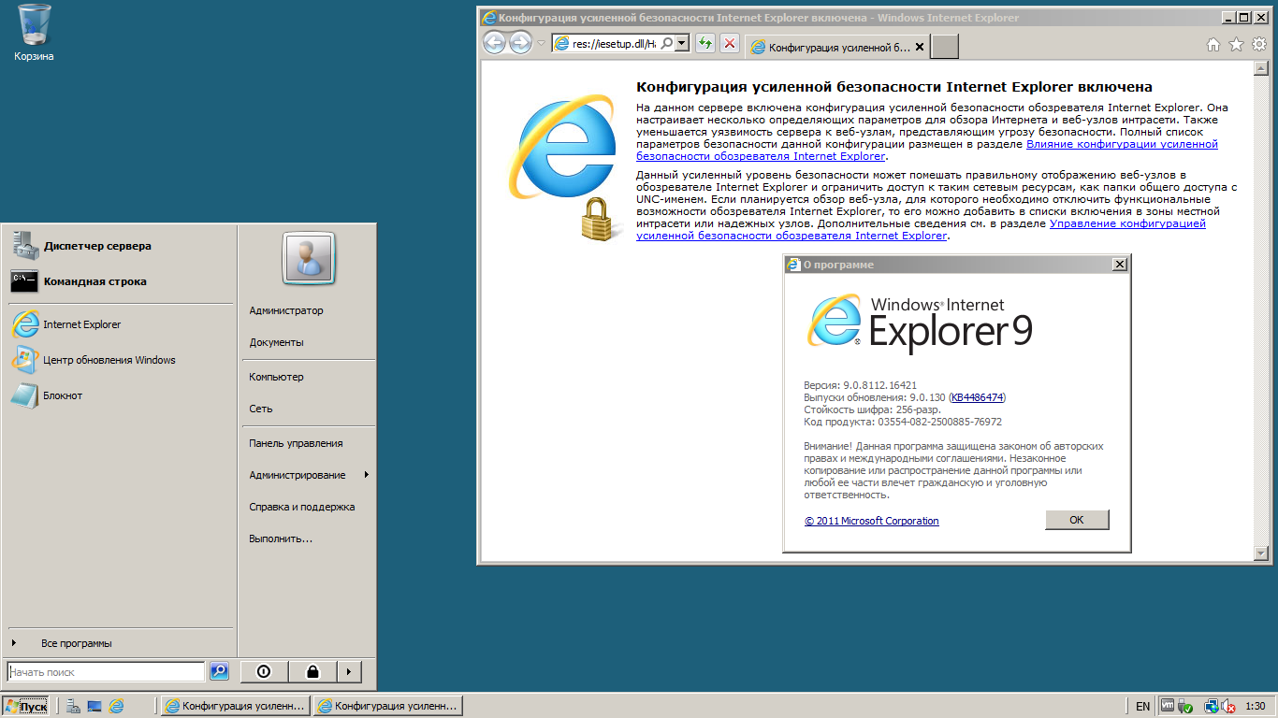Screen dimensions: 1278x718
Task: Click the power (shutdown) button in Start menu
Action: pos(264,671)
